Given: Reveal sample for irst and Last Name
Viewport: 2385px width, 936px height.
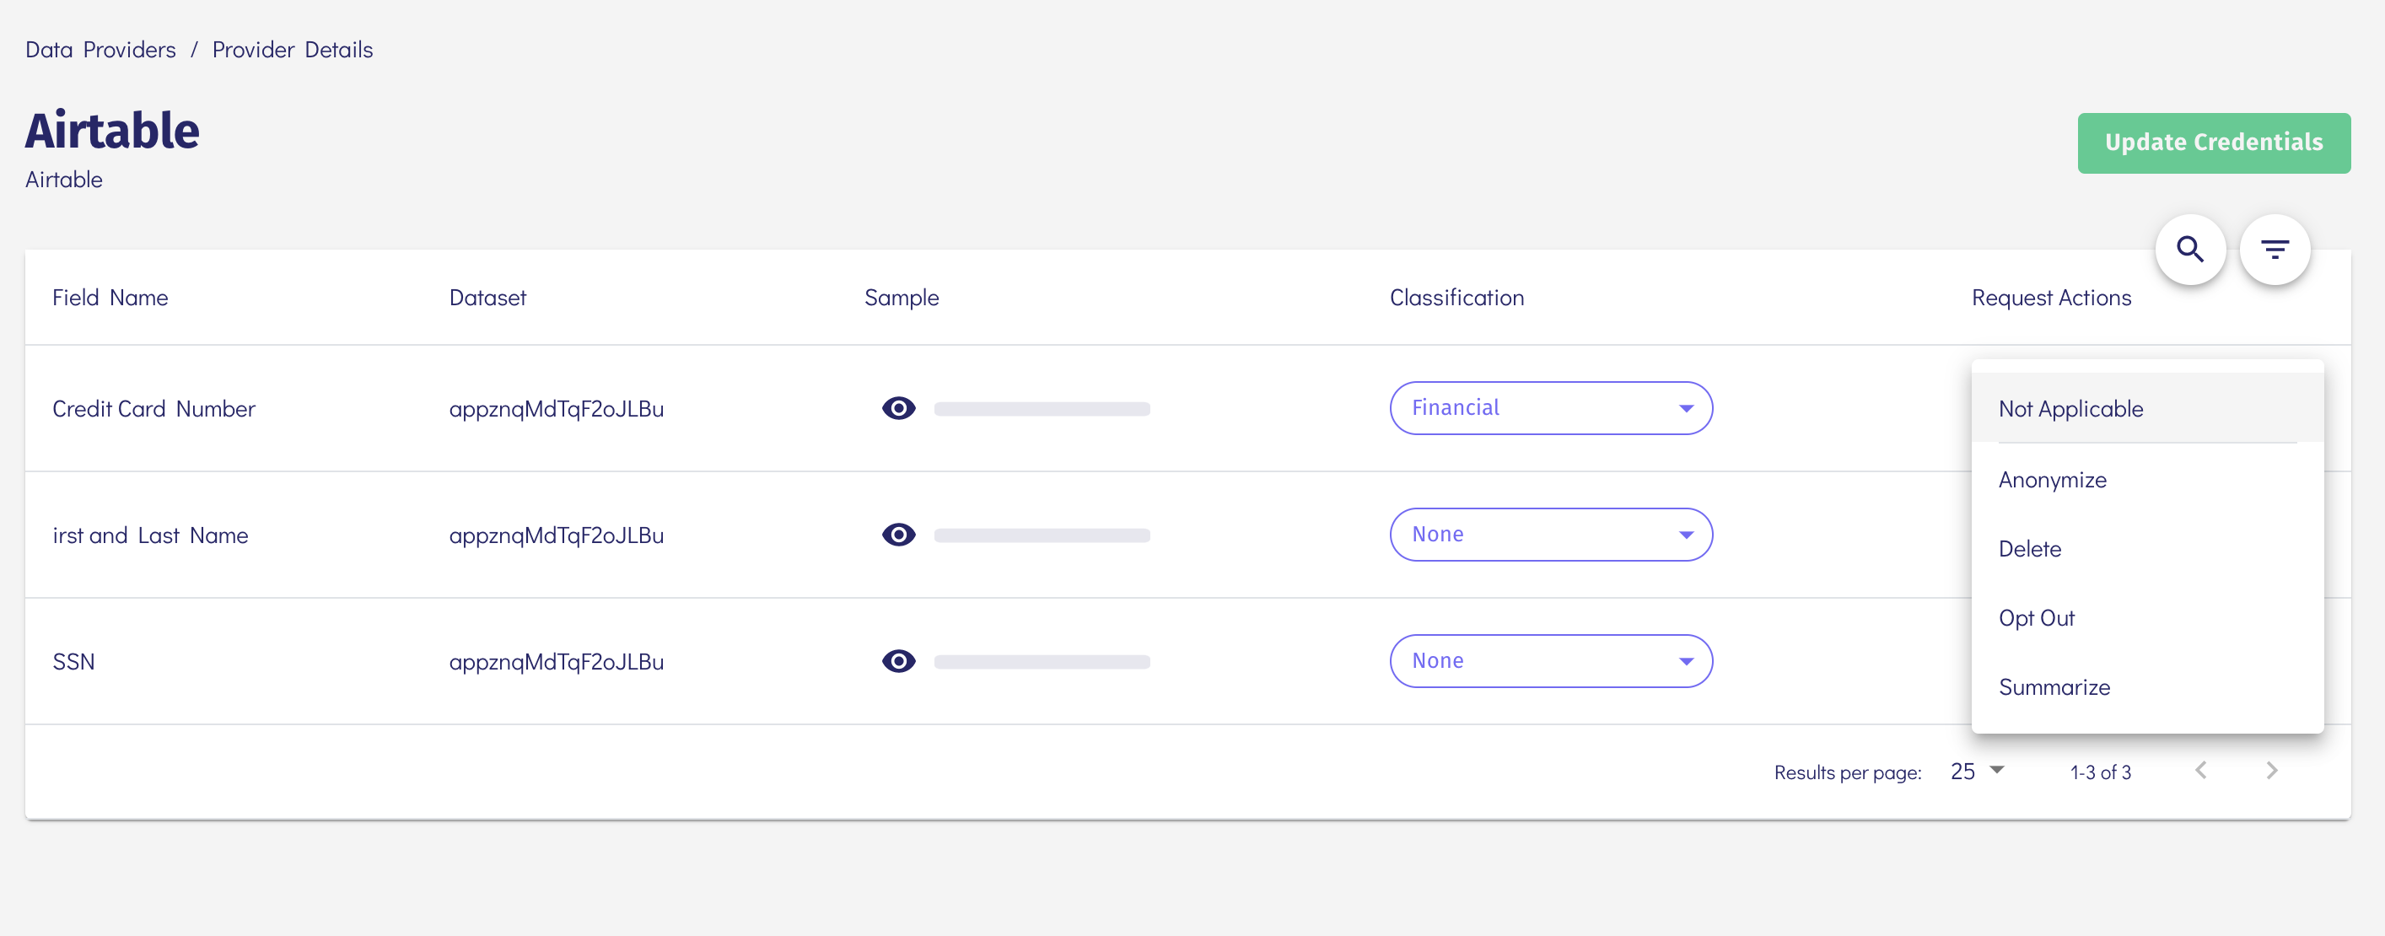Looking at the screenshot, I should (898, 535).
